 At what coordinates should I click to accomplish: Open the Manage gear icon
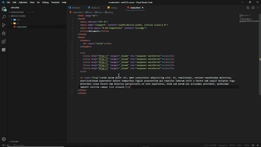[x=4, y=139]
